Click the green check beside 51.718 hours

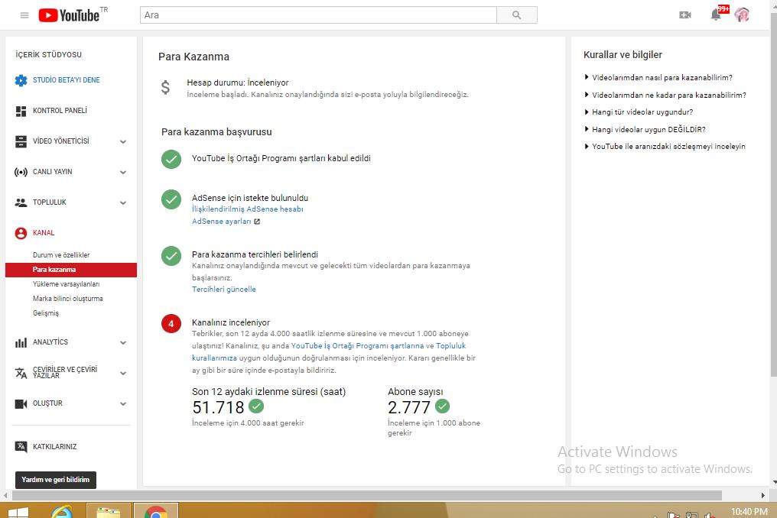[x=256, y=406]
